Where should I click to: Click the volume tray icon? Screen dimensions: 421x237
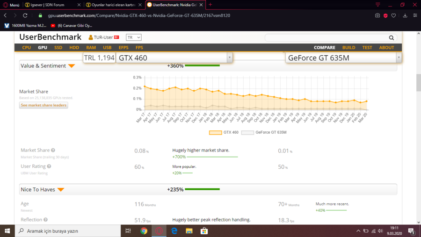click(380, 231)
